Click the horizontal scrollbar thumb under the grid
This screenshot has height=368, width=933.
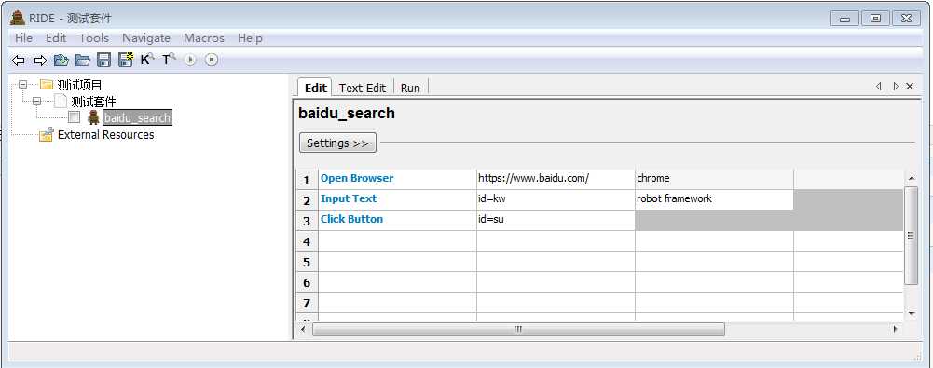[518, 330]
